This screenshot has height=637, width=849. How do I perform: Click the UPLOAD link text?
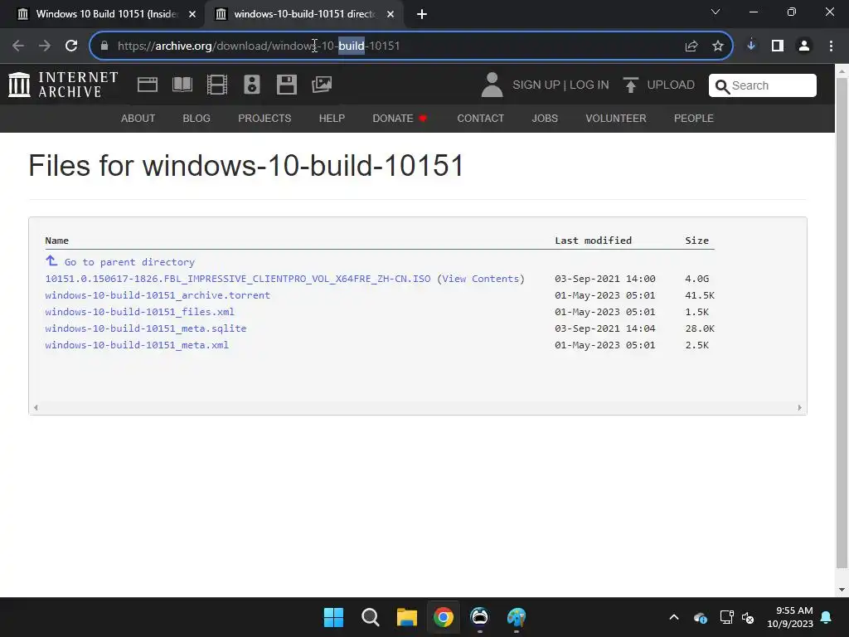pyautogui.click(x=671, y=85)
